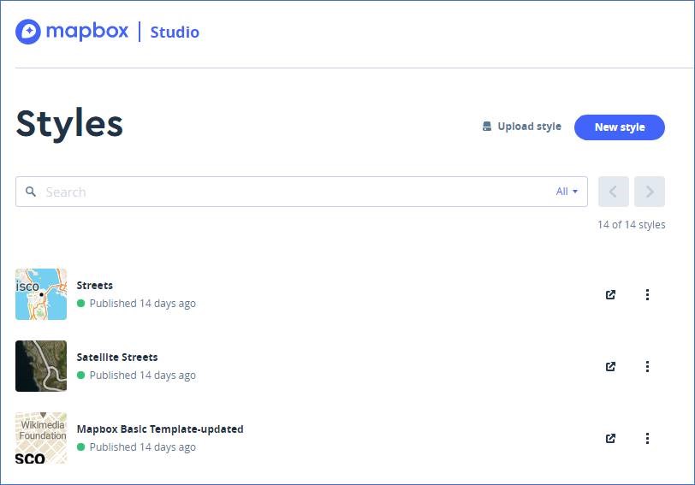Select Mapbox Basic Template-updated style name
Image resolution: width=695 pixels, height=485 pixels.
coord(160,429)
